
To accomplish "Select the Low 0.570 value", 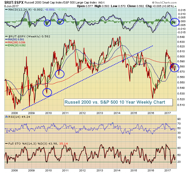I will point(118,6).
